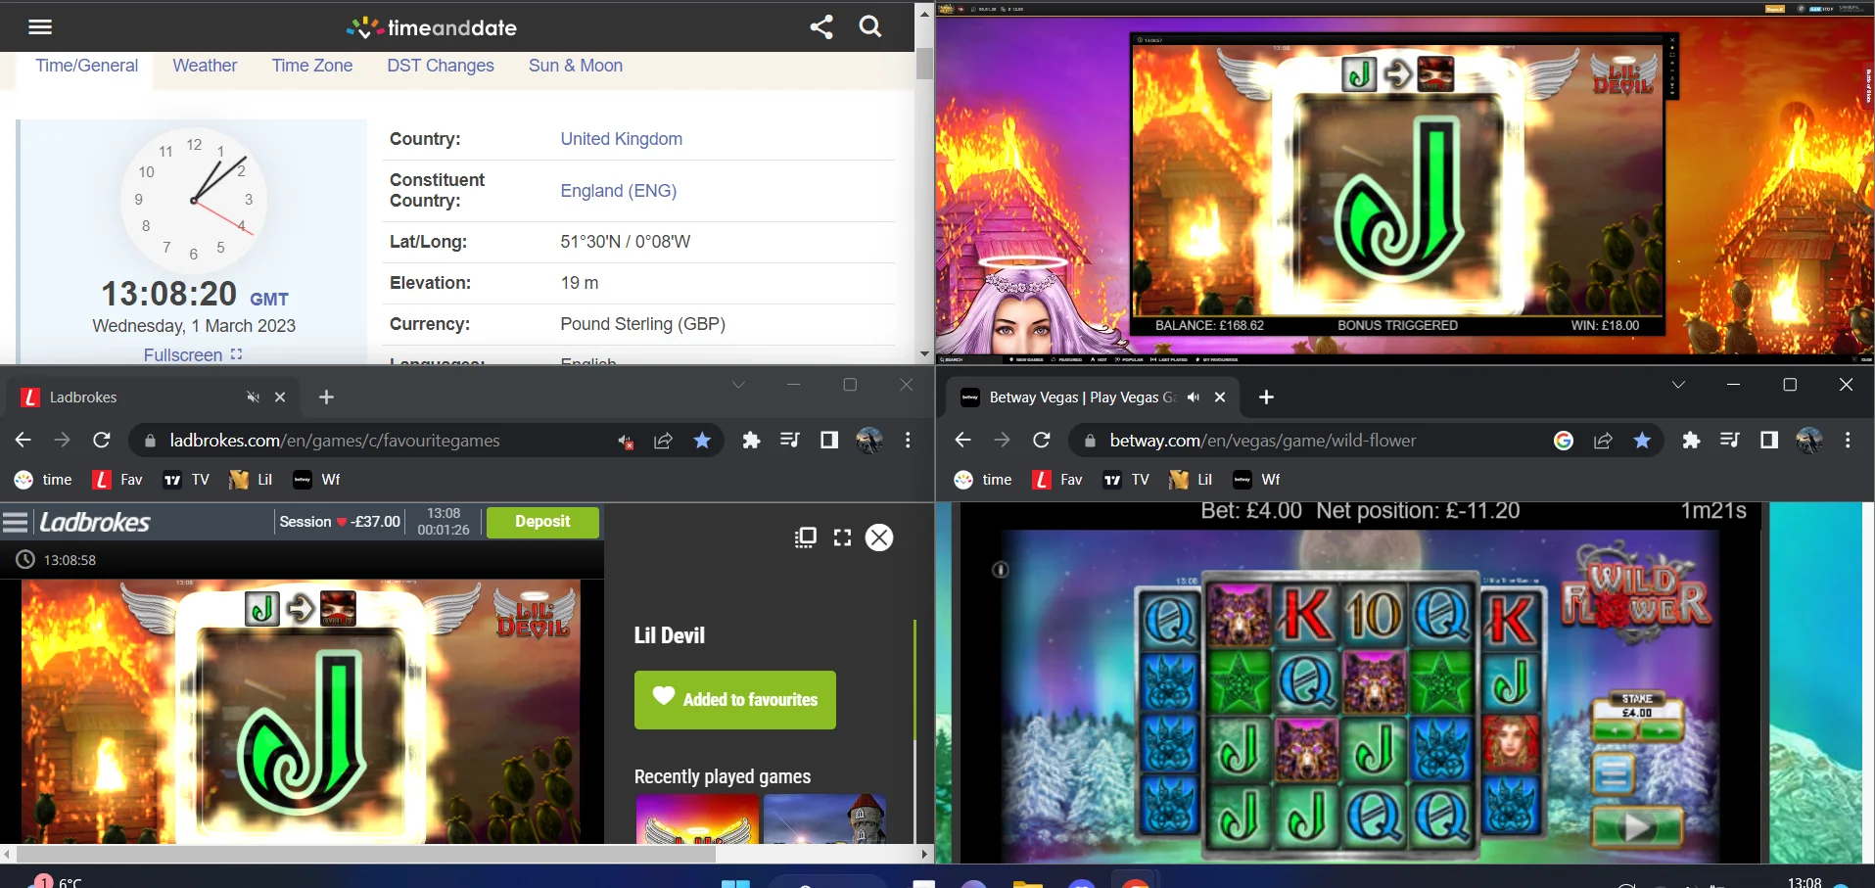Open first recently played game thumbnail
This screenshot has width=1875, height=888.
(x=697, y=818)
